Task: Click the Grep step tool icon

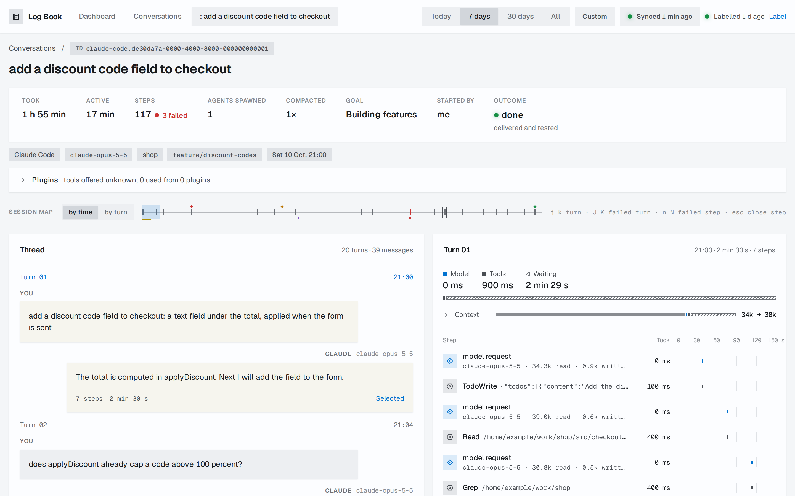Action: [x=450, y=487]
